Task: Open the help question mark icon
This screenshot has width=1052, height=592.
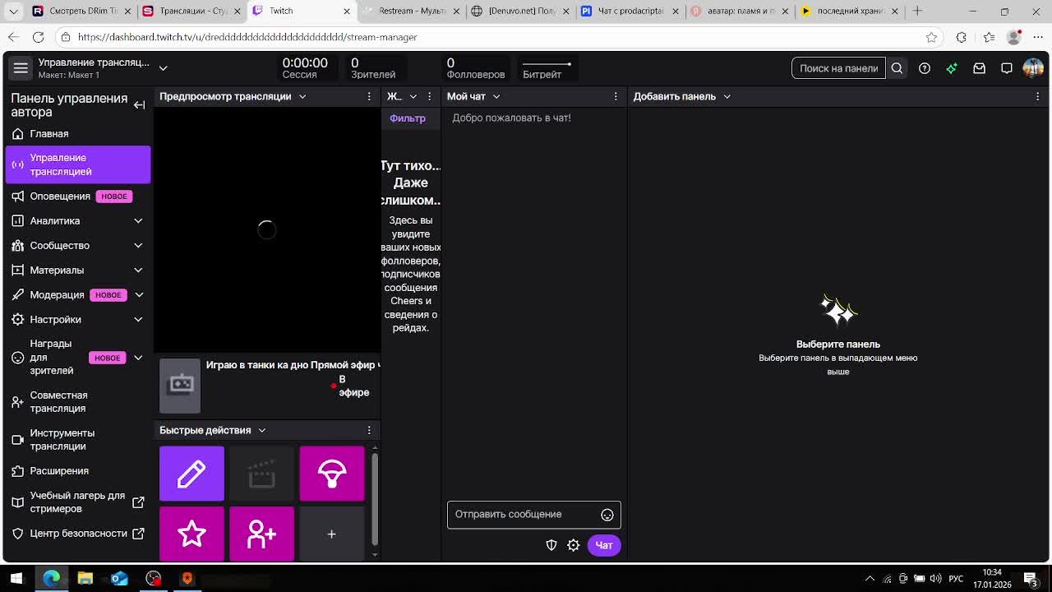Action: tap(925, 68)
